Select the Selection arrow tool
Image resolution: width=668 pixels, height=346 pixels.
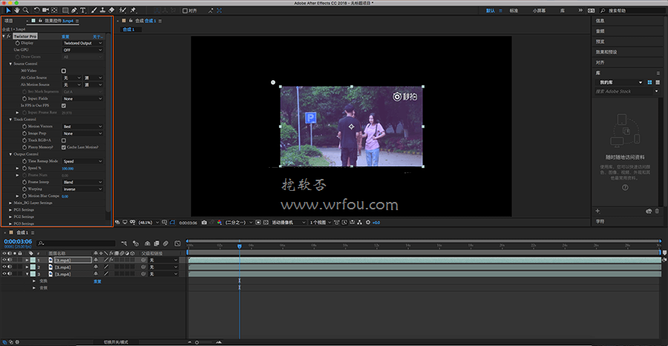(x=8, y=10)
